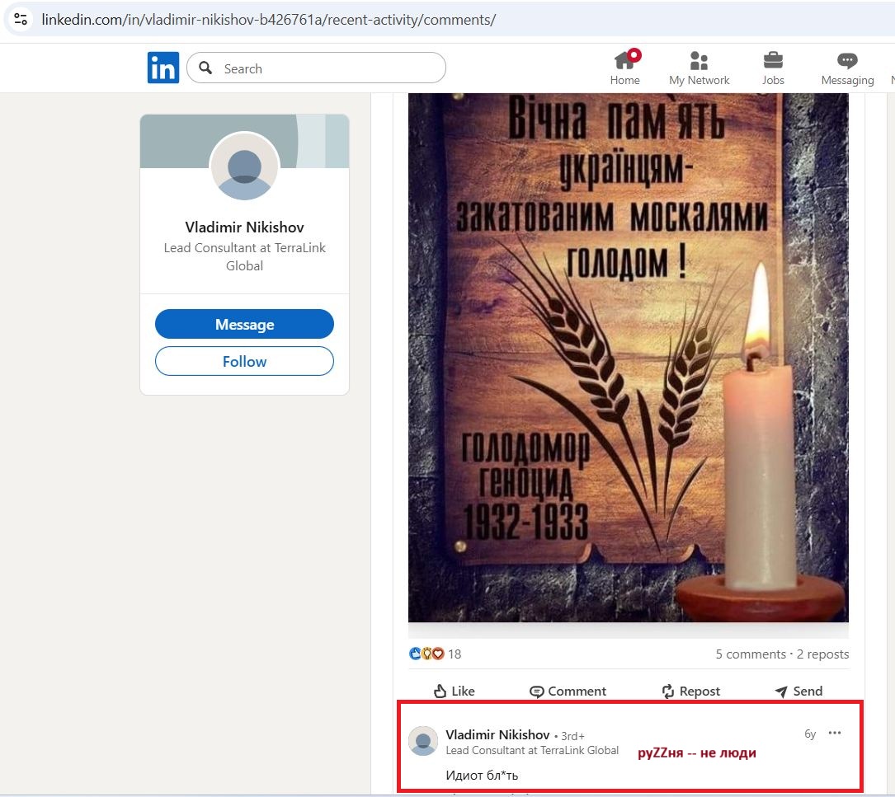Open the Messaging tab in navigation
The height and width of the screenshot is (797, 895).
coord(847,66)
